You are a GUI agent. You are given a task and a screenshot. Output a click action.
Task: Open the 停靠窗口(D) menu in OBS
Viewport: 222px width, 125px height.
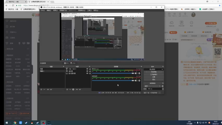(x=63, y=10)
